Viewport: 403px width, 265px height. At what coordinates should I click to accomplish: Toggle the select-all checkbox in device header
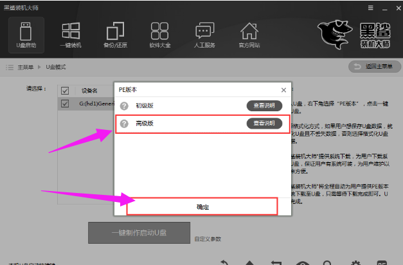[x=65, y=91]
